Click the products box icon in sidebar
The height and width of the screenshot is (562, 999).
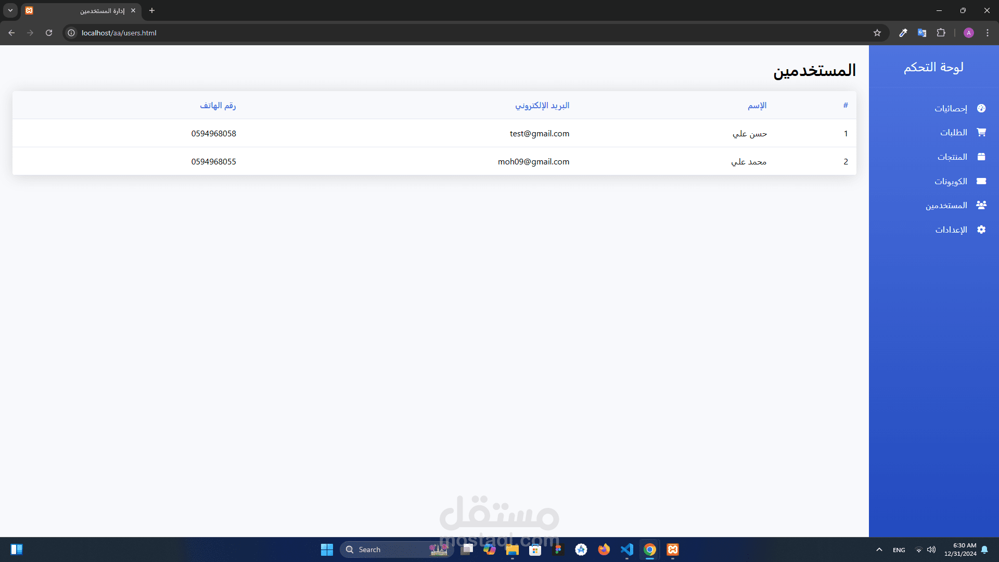click(x=981, y=157)
